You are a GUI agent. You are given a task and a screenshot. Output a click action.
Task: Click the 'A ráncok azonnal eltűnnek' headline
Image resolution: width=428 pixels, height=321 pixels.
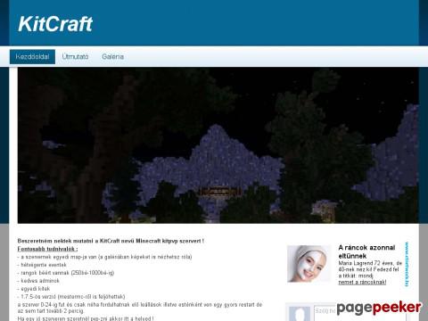366,251
